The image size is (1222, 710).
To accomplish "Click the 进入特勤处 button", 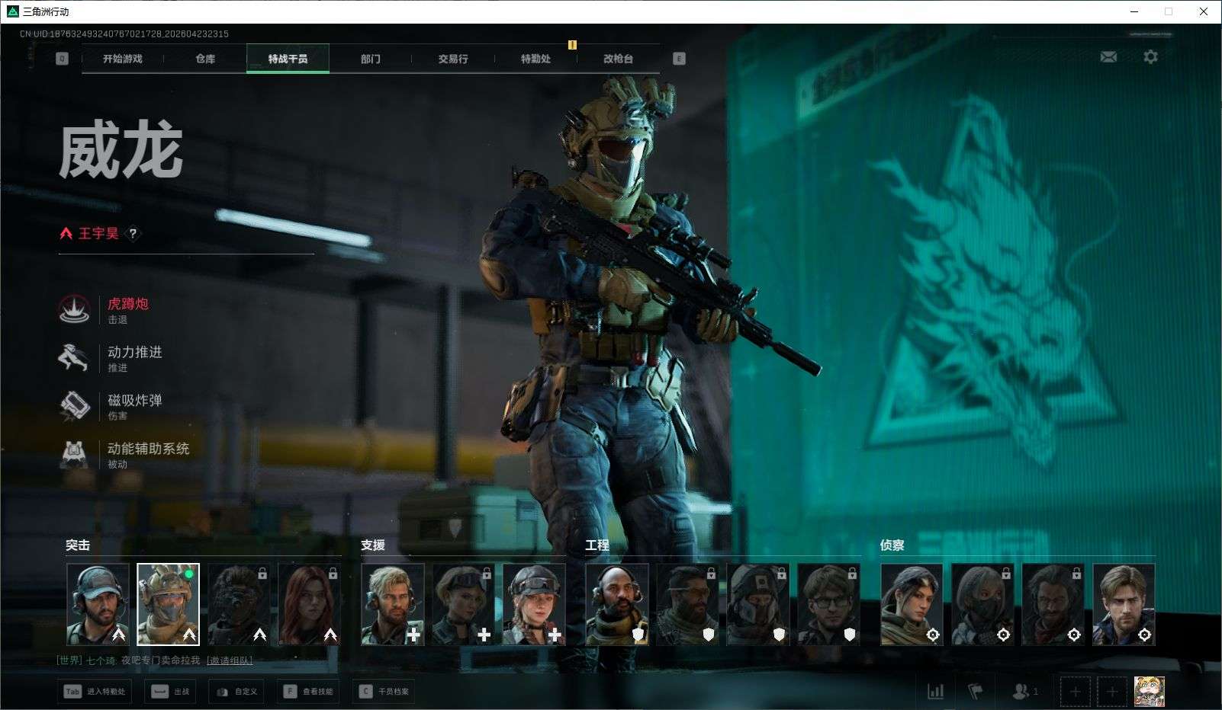I will [95, 692].
